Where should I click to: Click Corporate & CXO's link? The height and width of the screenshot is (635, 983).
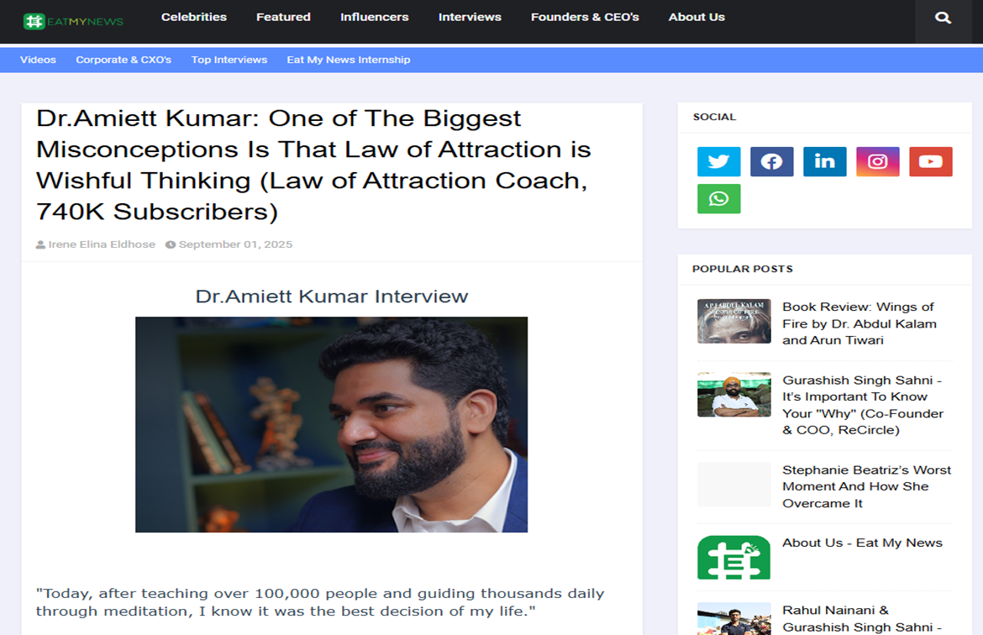124,60
